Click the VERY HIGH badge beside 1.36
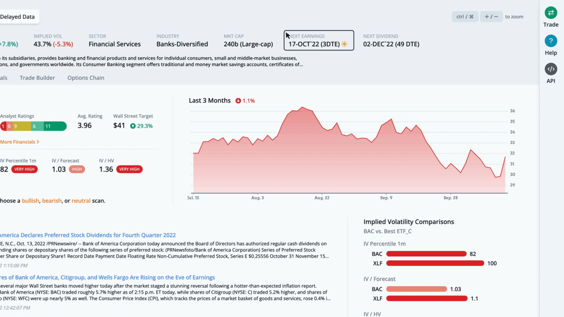Image resolution: width=564 pixels, height=317 pixels. (x=129, y=169)
